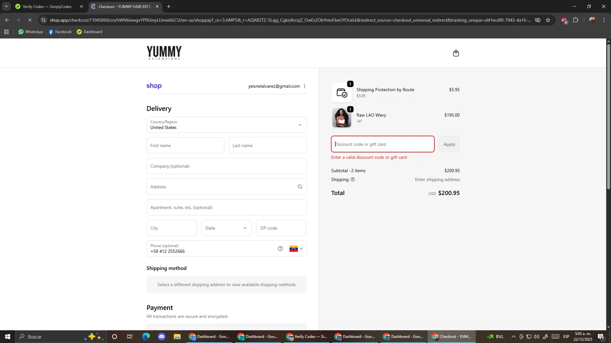This screenshot has width=611, height=343.
Task: Click ESP language indicator
Action: (x=566, y=336)
